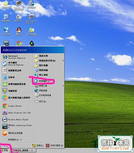Click 关闭计算机 shut down button
Viewport: 134px width, 153px height.
click(x=54, y=145)
